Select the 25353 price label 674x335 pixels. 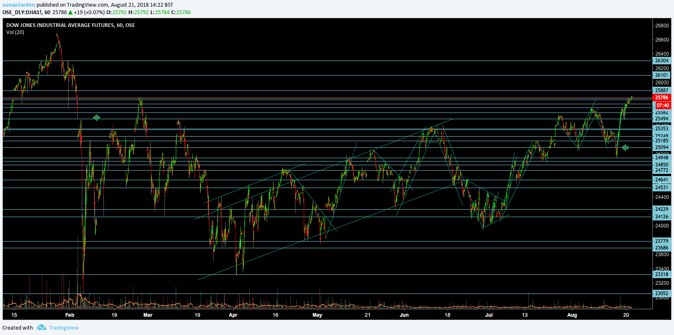[x=662, y=129]
